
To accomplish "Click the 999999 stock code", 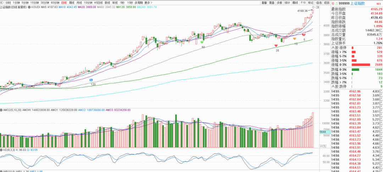I will coord(345,4).
